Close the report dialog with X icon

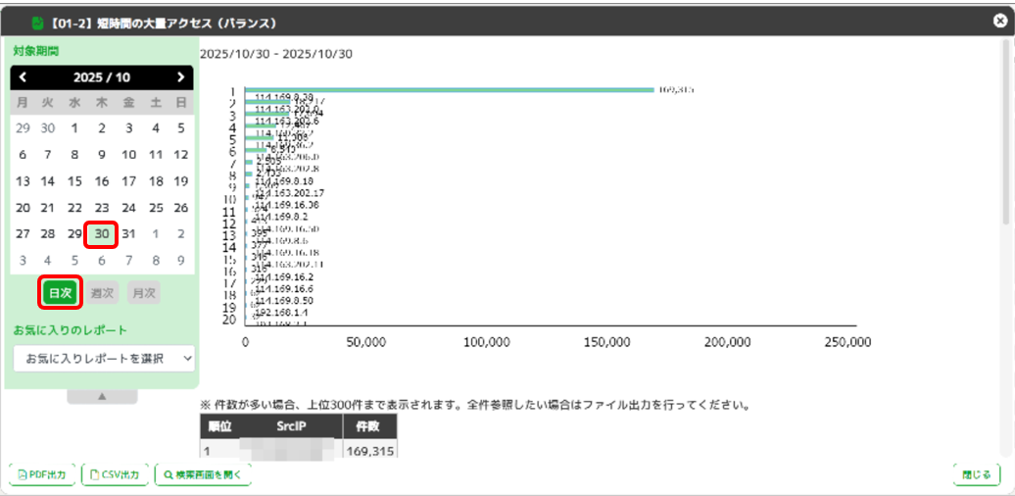[998, 21]
